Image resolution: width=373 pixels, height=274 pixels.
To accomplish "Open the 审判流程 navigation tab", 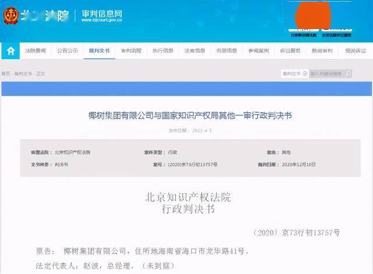I will [x=131, y=51].
